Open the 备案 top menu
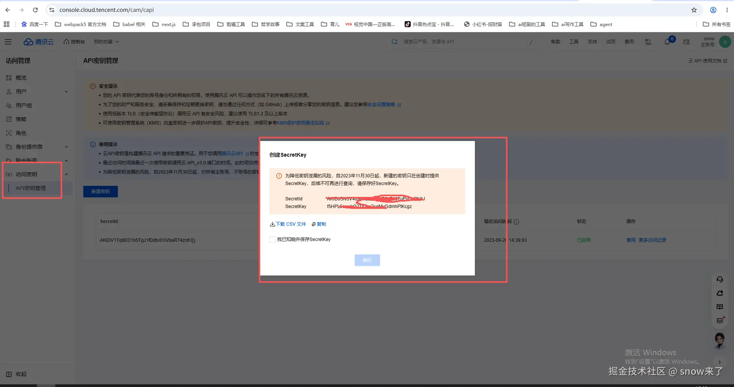This screenshot has height=387, width=734. pyautogui.click(x=555, y=42)
